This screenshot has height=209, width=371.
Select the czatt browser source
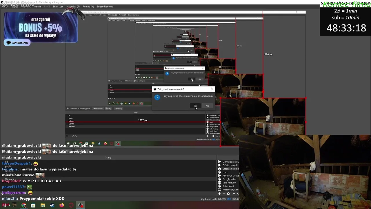coord(225,172)
